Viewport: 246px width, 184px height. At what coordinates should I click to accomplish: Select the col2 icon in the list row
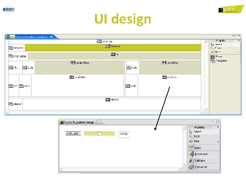(127, 86)
